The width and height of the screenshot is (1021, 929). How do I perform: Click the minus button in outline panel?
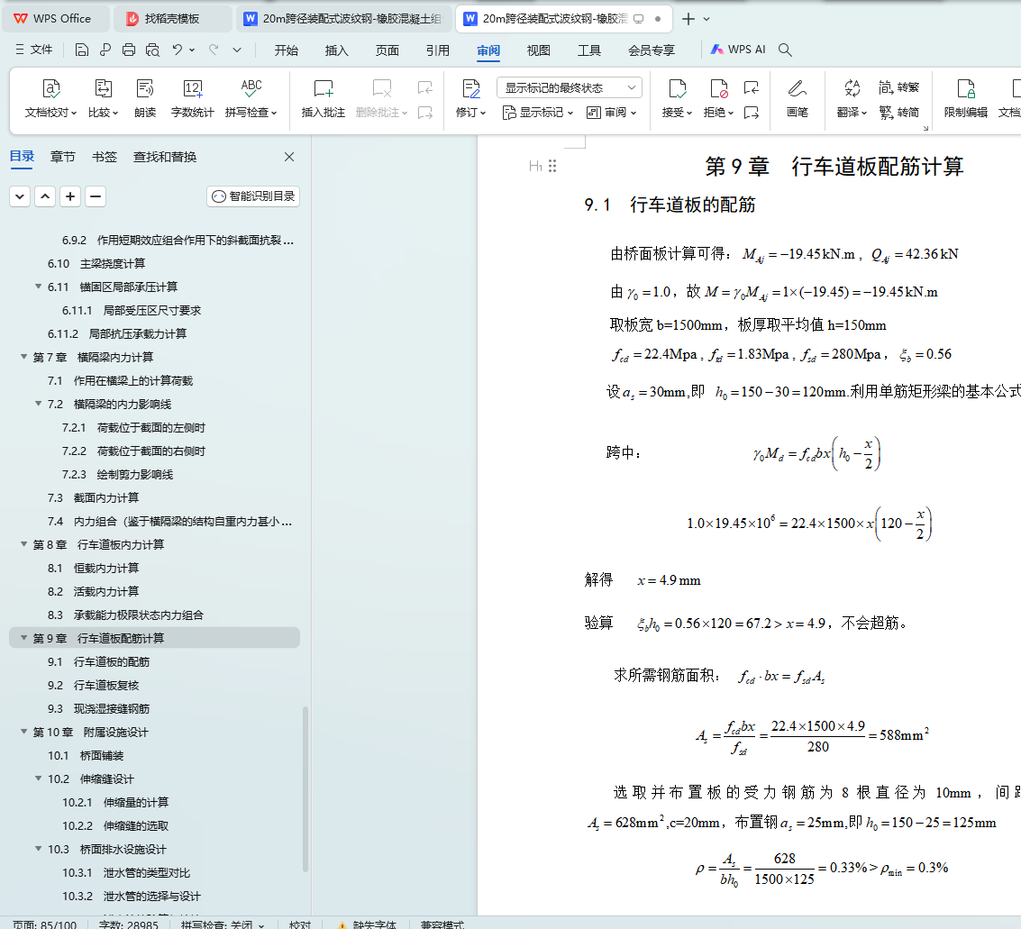(x=96, y=196)
